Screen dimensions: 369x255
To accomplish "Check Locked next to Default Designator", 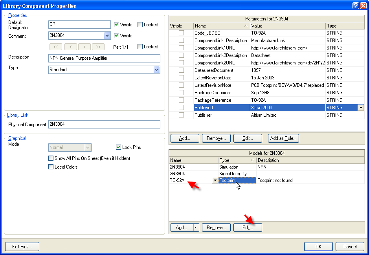I will (140, 25).
